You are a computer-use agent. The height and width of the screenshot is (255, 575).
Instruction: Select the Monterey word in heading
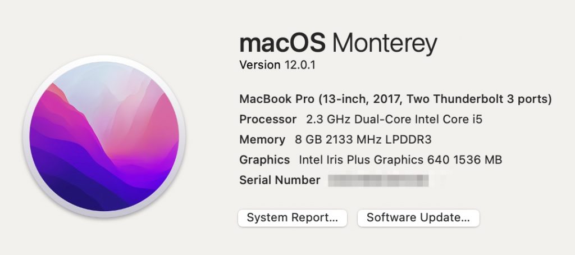[385, 44]
